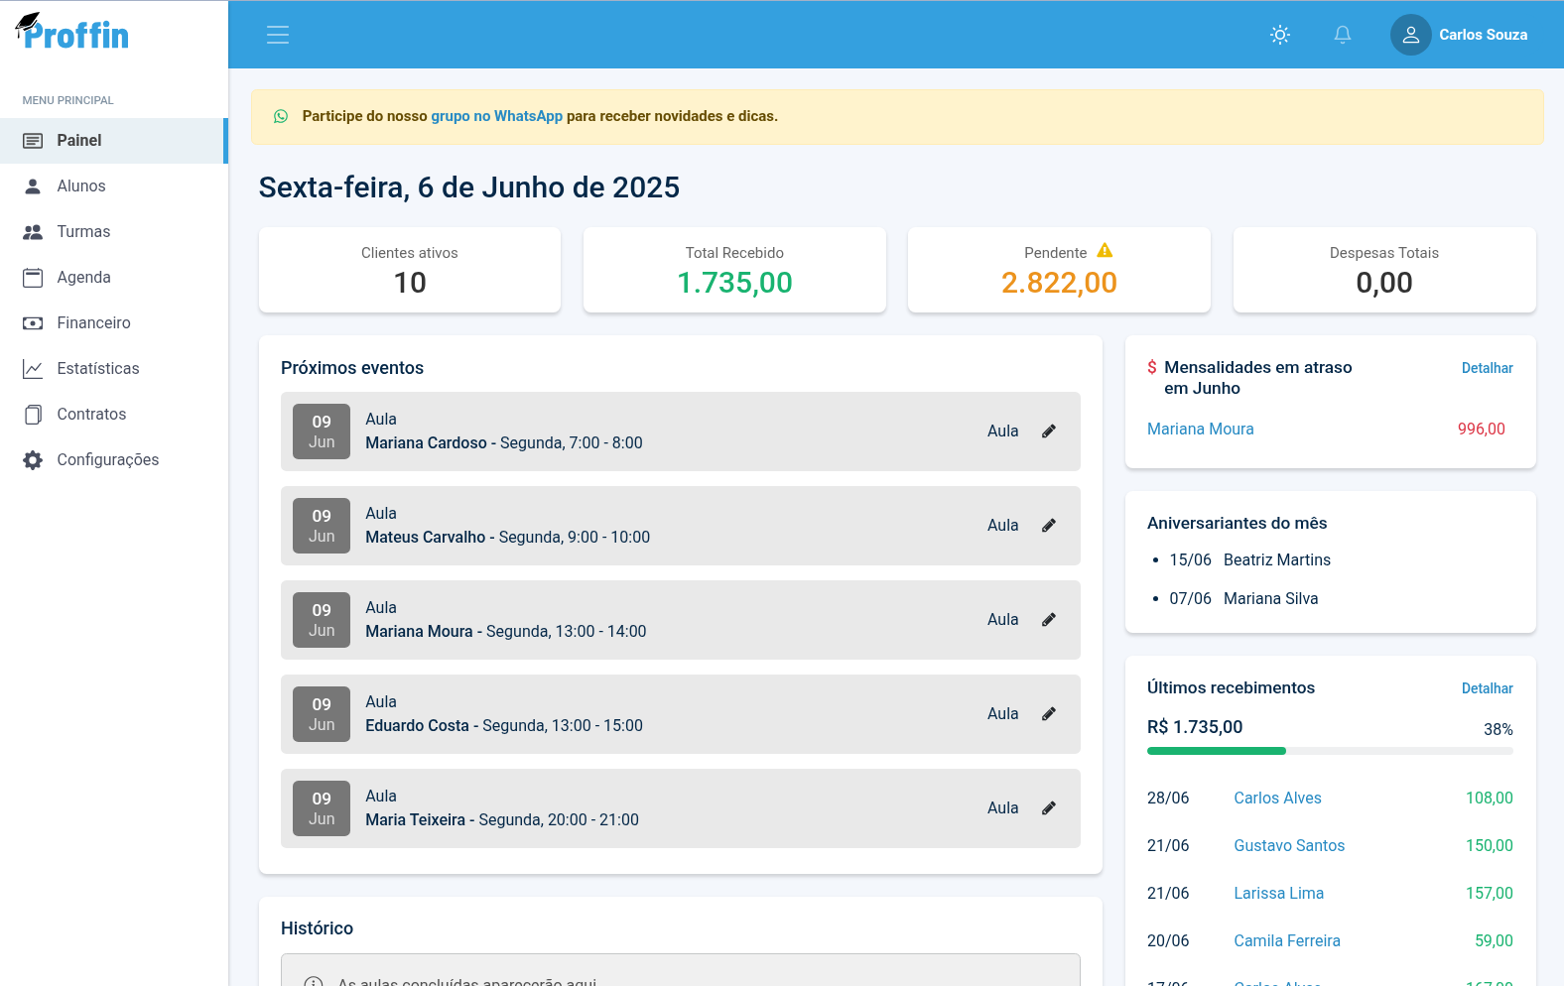Image resolution: width=1564 pixels, height=986 pixels.
Task: Click pencil icon for Mariana Moura's class
Action: tap(1049, 620)
